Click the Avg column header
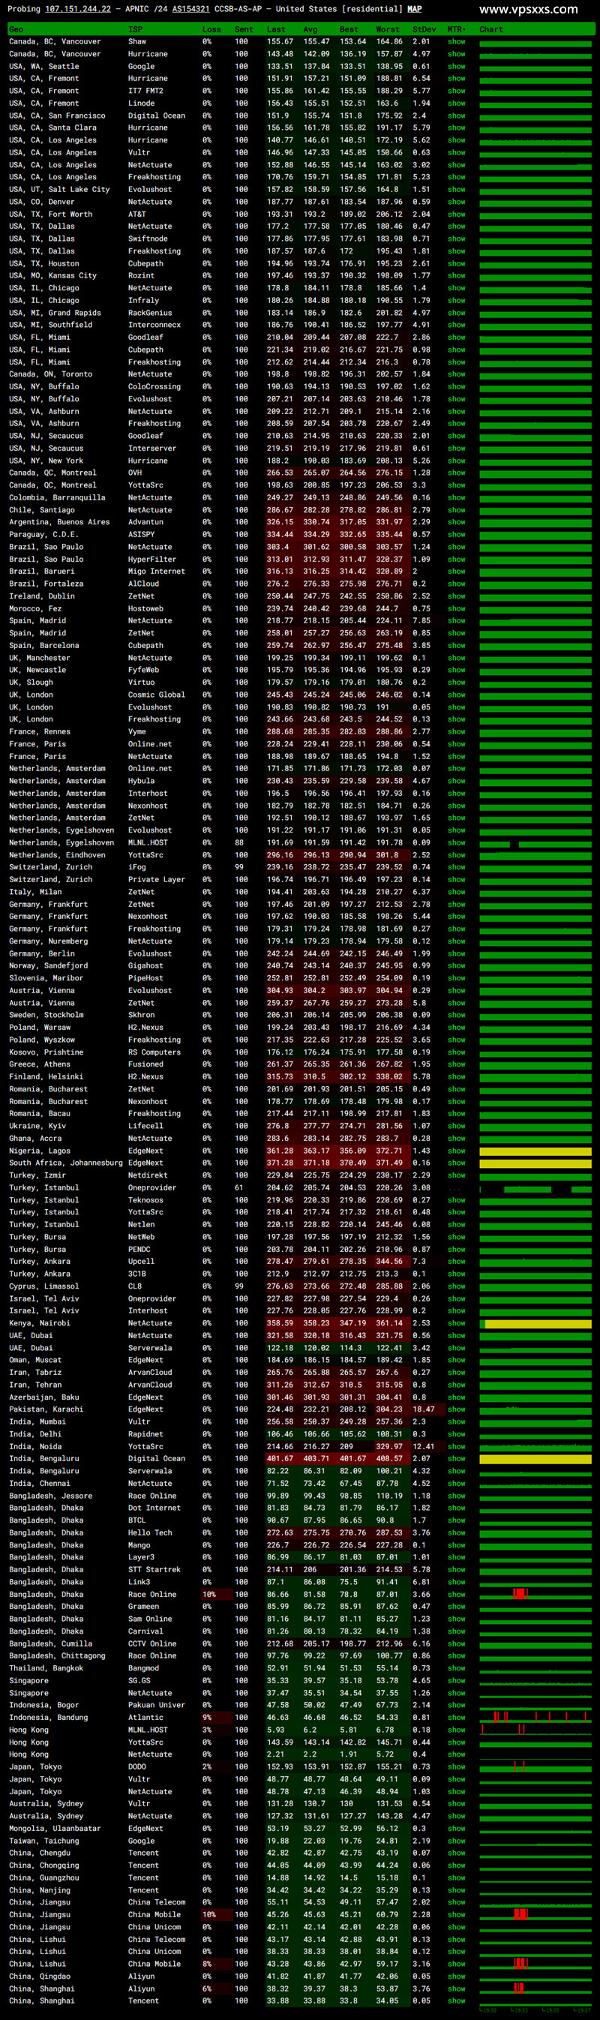Viewport: 600px width, 2020px height. (311, 29)
